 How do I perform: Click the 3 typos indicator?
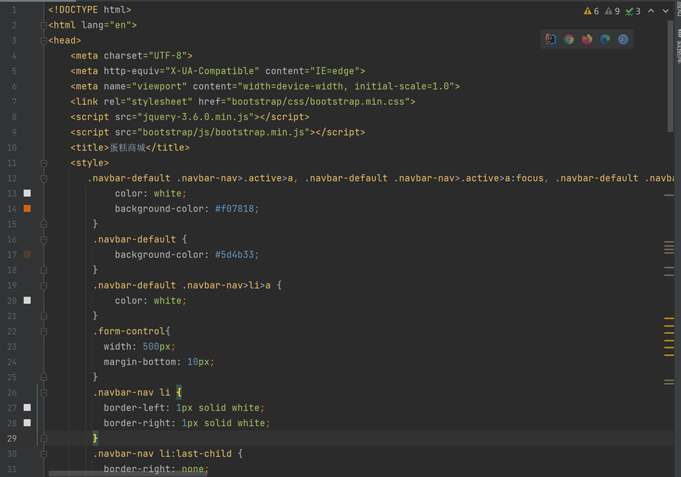[x=633, y=11]
